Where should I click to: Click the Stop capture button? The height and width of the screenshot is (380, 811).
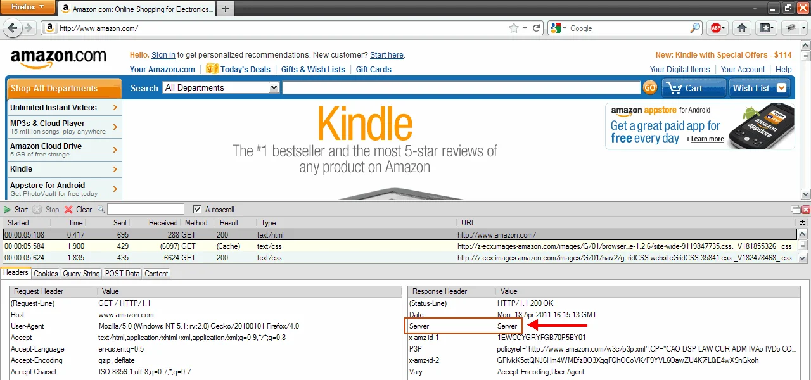tap(46, 210)
